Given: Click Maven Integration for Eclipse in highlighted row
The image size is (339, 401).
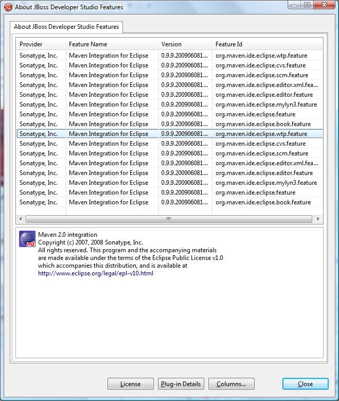Looking at the screenshot, I should pyautogui.click(x=109, y=134).
